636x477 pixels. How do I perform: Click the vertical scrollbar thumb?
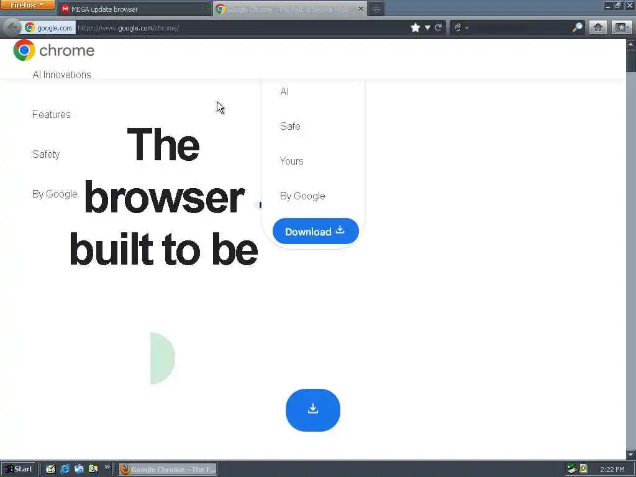click(631, 60)
